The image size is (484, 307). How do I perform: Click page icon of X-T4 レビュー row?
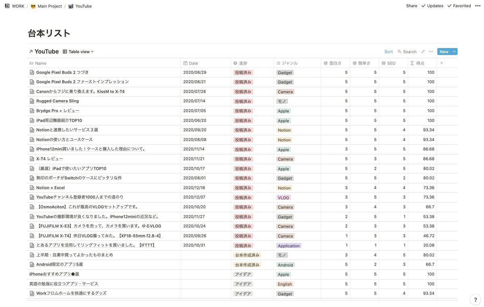[x=32, y=159]
